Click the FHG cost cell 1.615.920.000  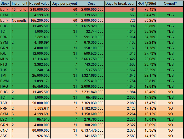pyautogui.click(x=91, y=26)
